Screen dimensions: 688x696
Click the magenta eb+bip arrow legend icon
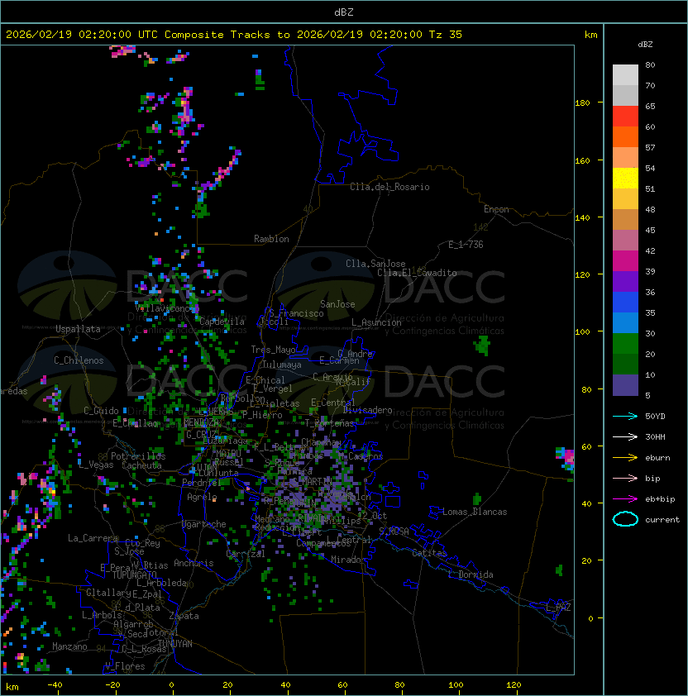625,499
